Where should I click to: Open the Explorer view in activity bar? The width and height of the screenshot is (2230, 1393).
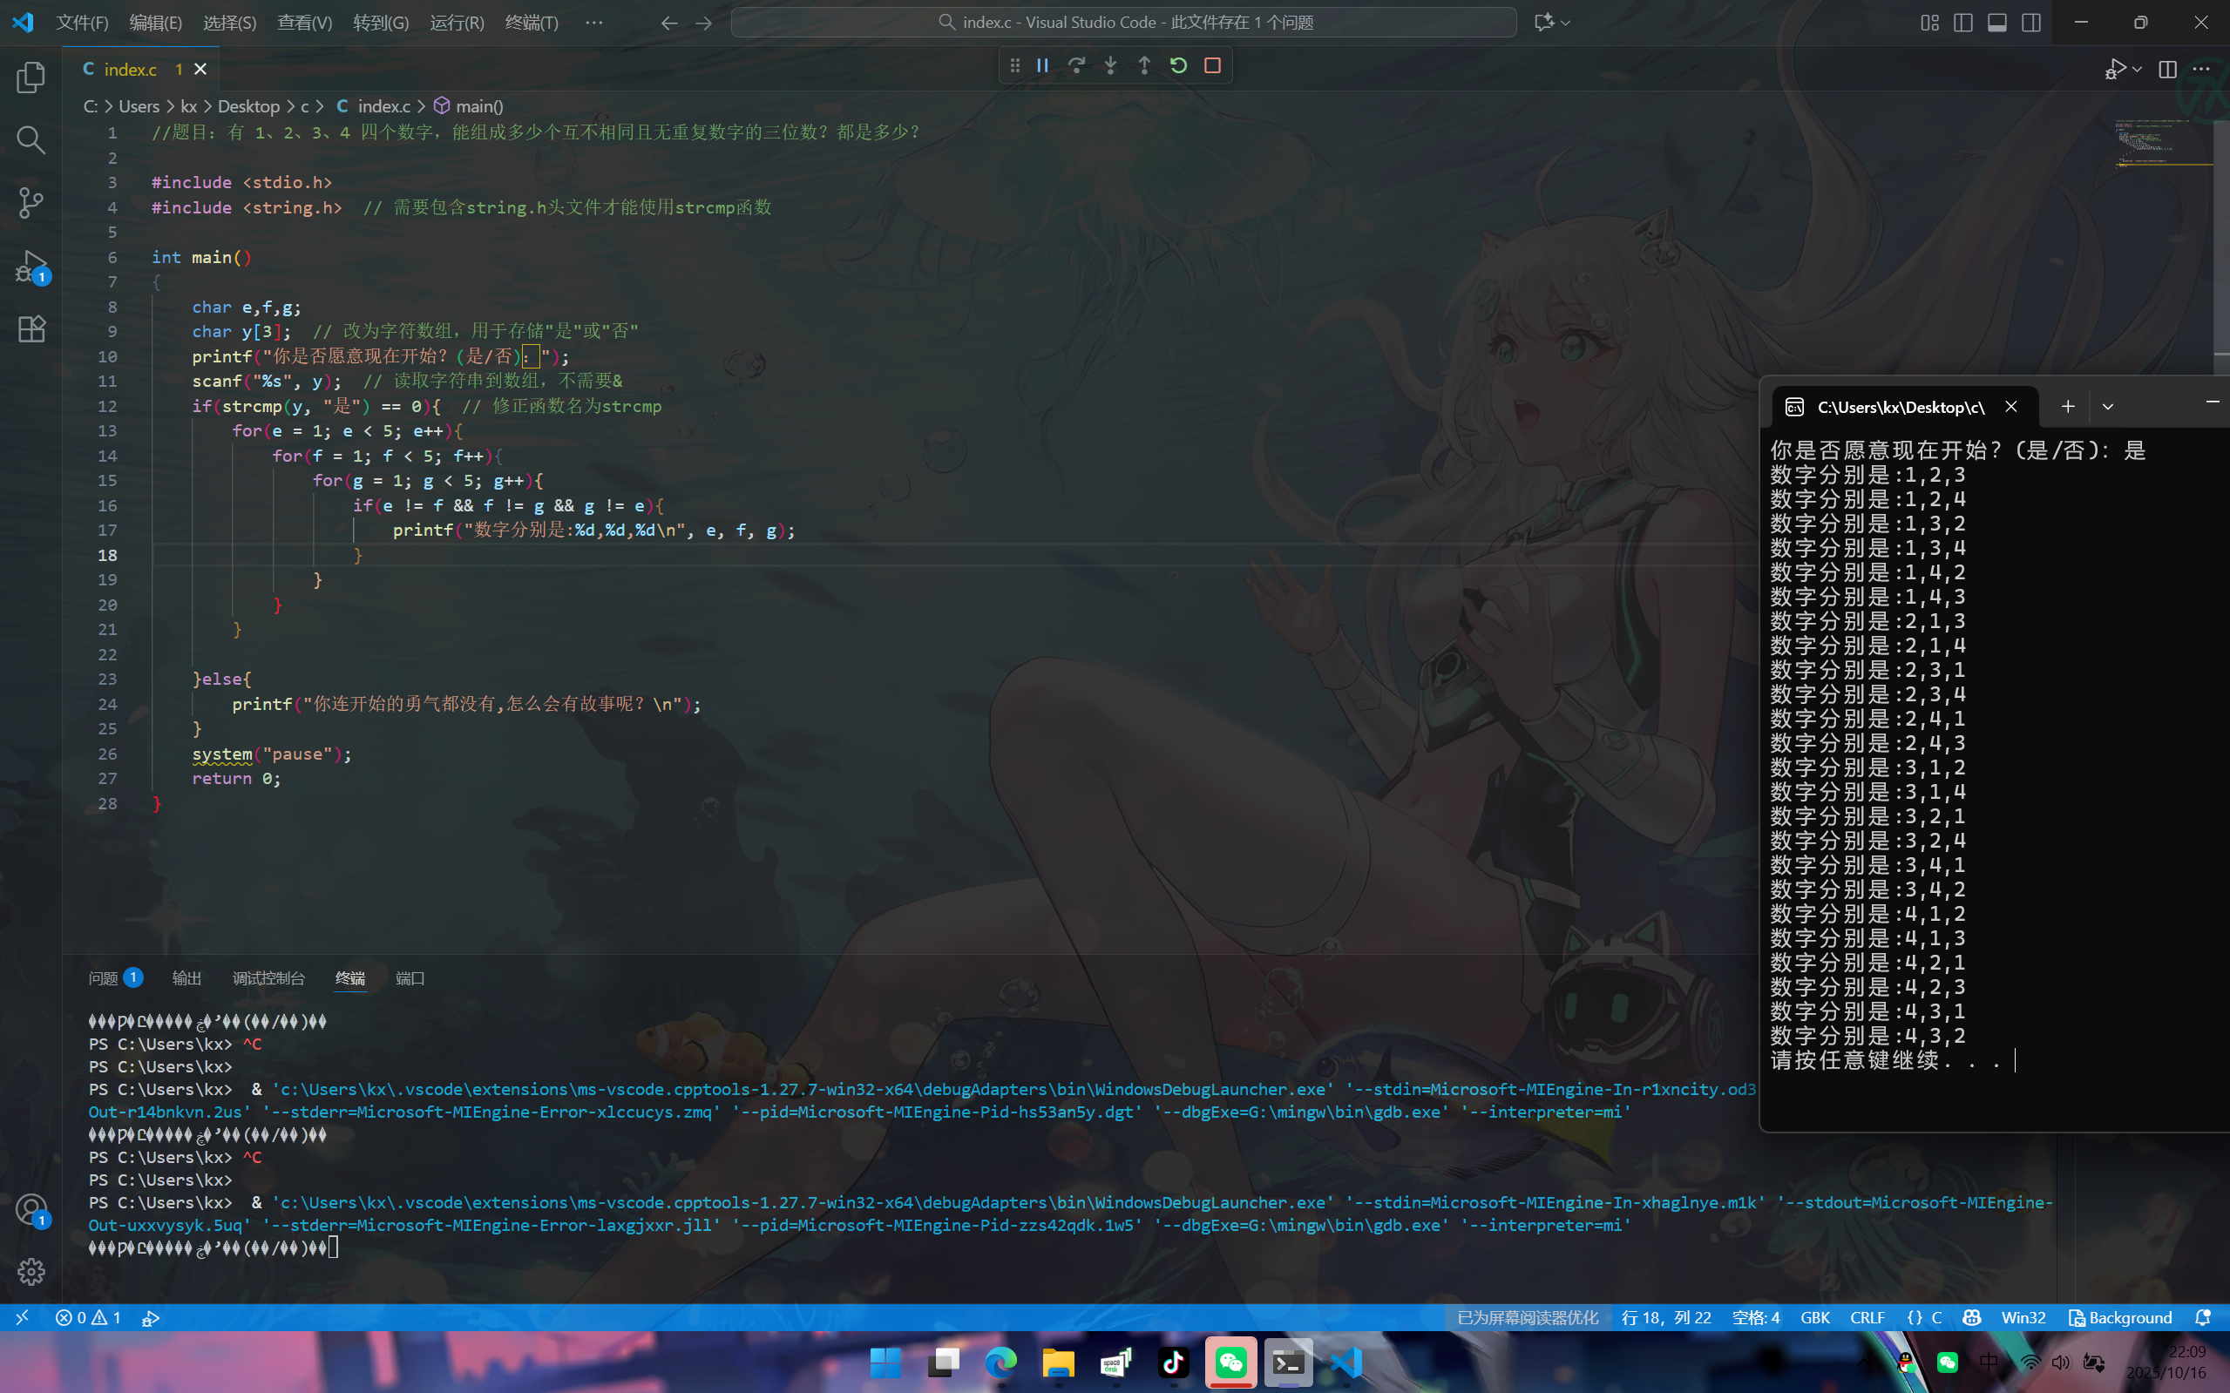coord(31,78)
